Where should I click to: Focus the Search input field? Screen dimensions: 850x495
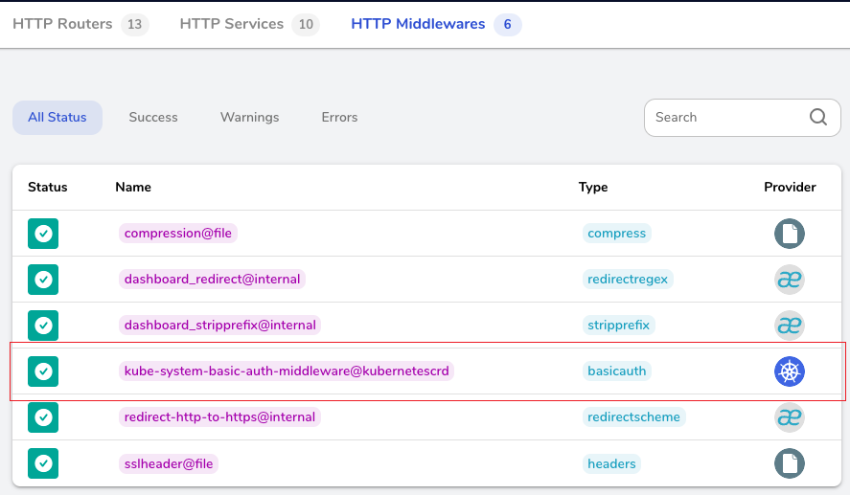click(724, 118)
